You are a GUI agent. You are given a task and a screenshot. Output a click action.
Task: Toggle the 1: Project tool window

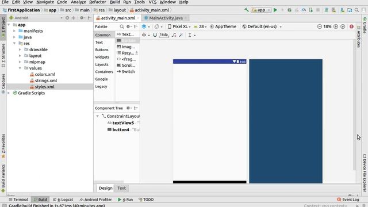click(x=3, y=27)
